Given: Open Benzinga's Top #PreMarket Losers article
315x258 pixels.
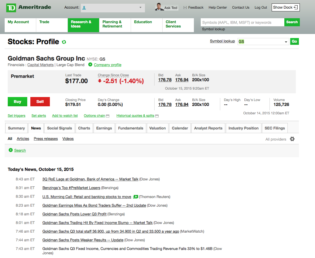Looking at the screenshot, I should (x=71, y=188).
